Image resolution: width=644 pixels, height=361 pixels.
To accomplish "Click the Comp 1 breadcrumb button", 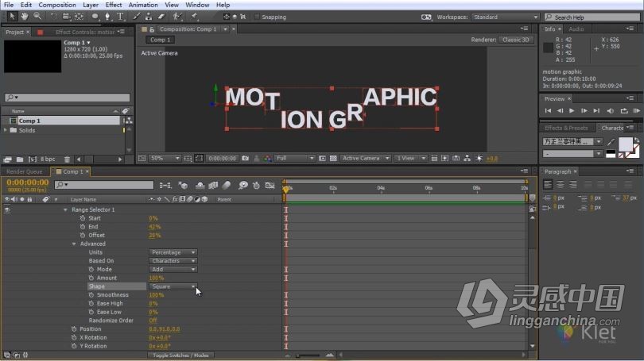I will [160, 40].
